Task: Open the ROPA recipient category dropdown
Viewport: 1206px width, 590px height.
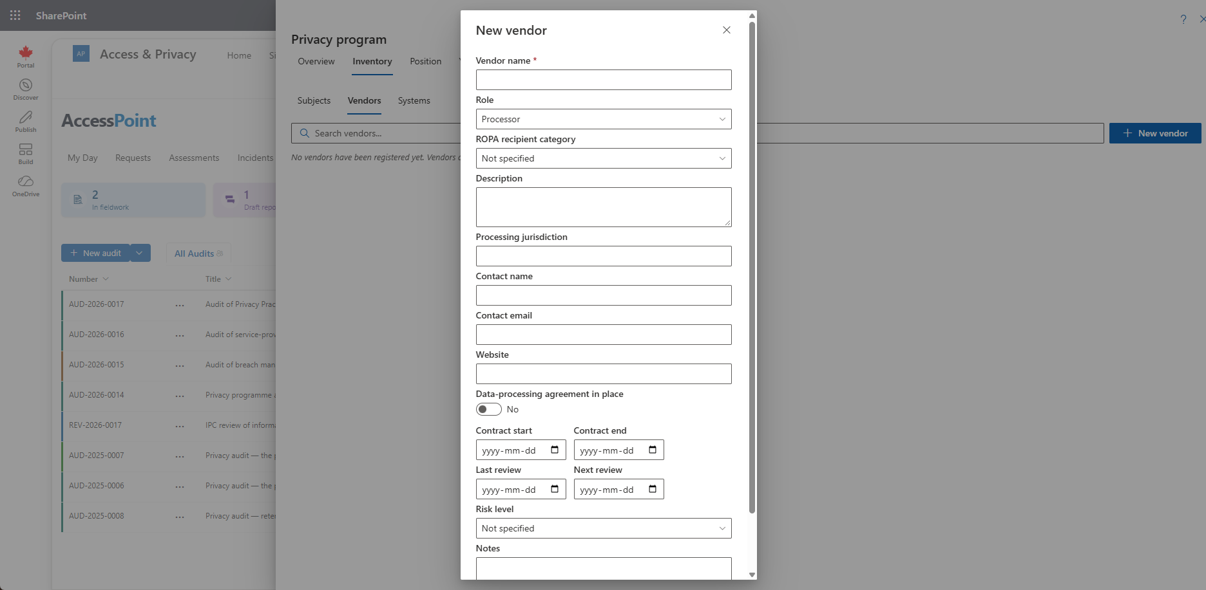Action: click(x=604, y=158)
